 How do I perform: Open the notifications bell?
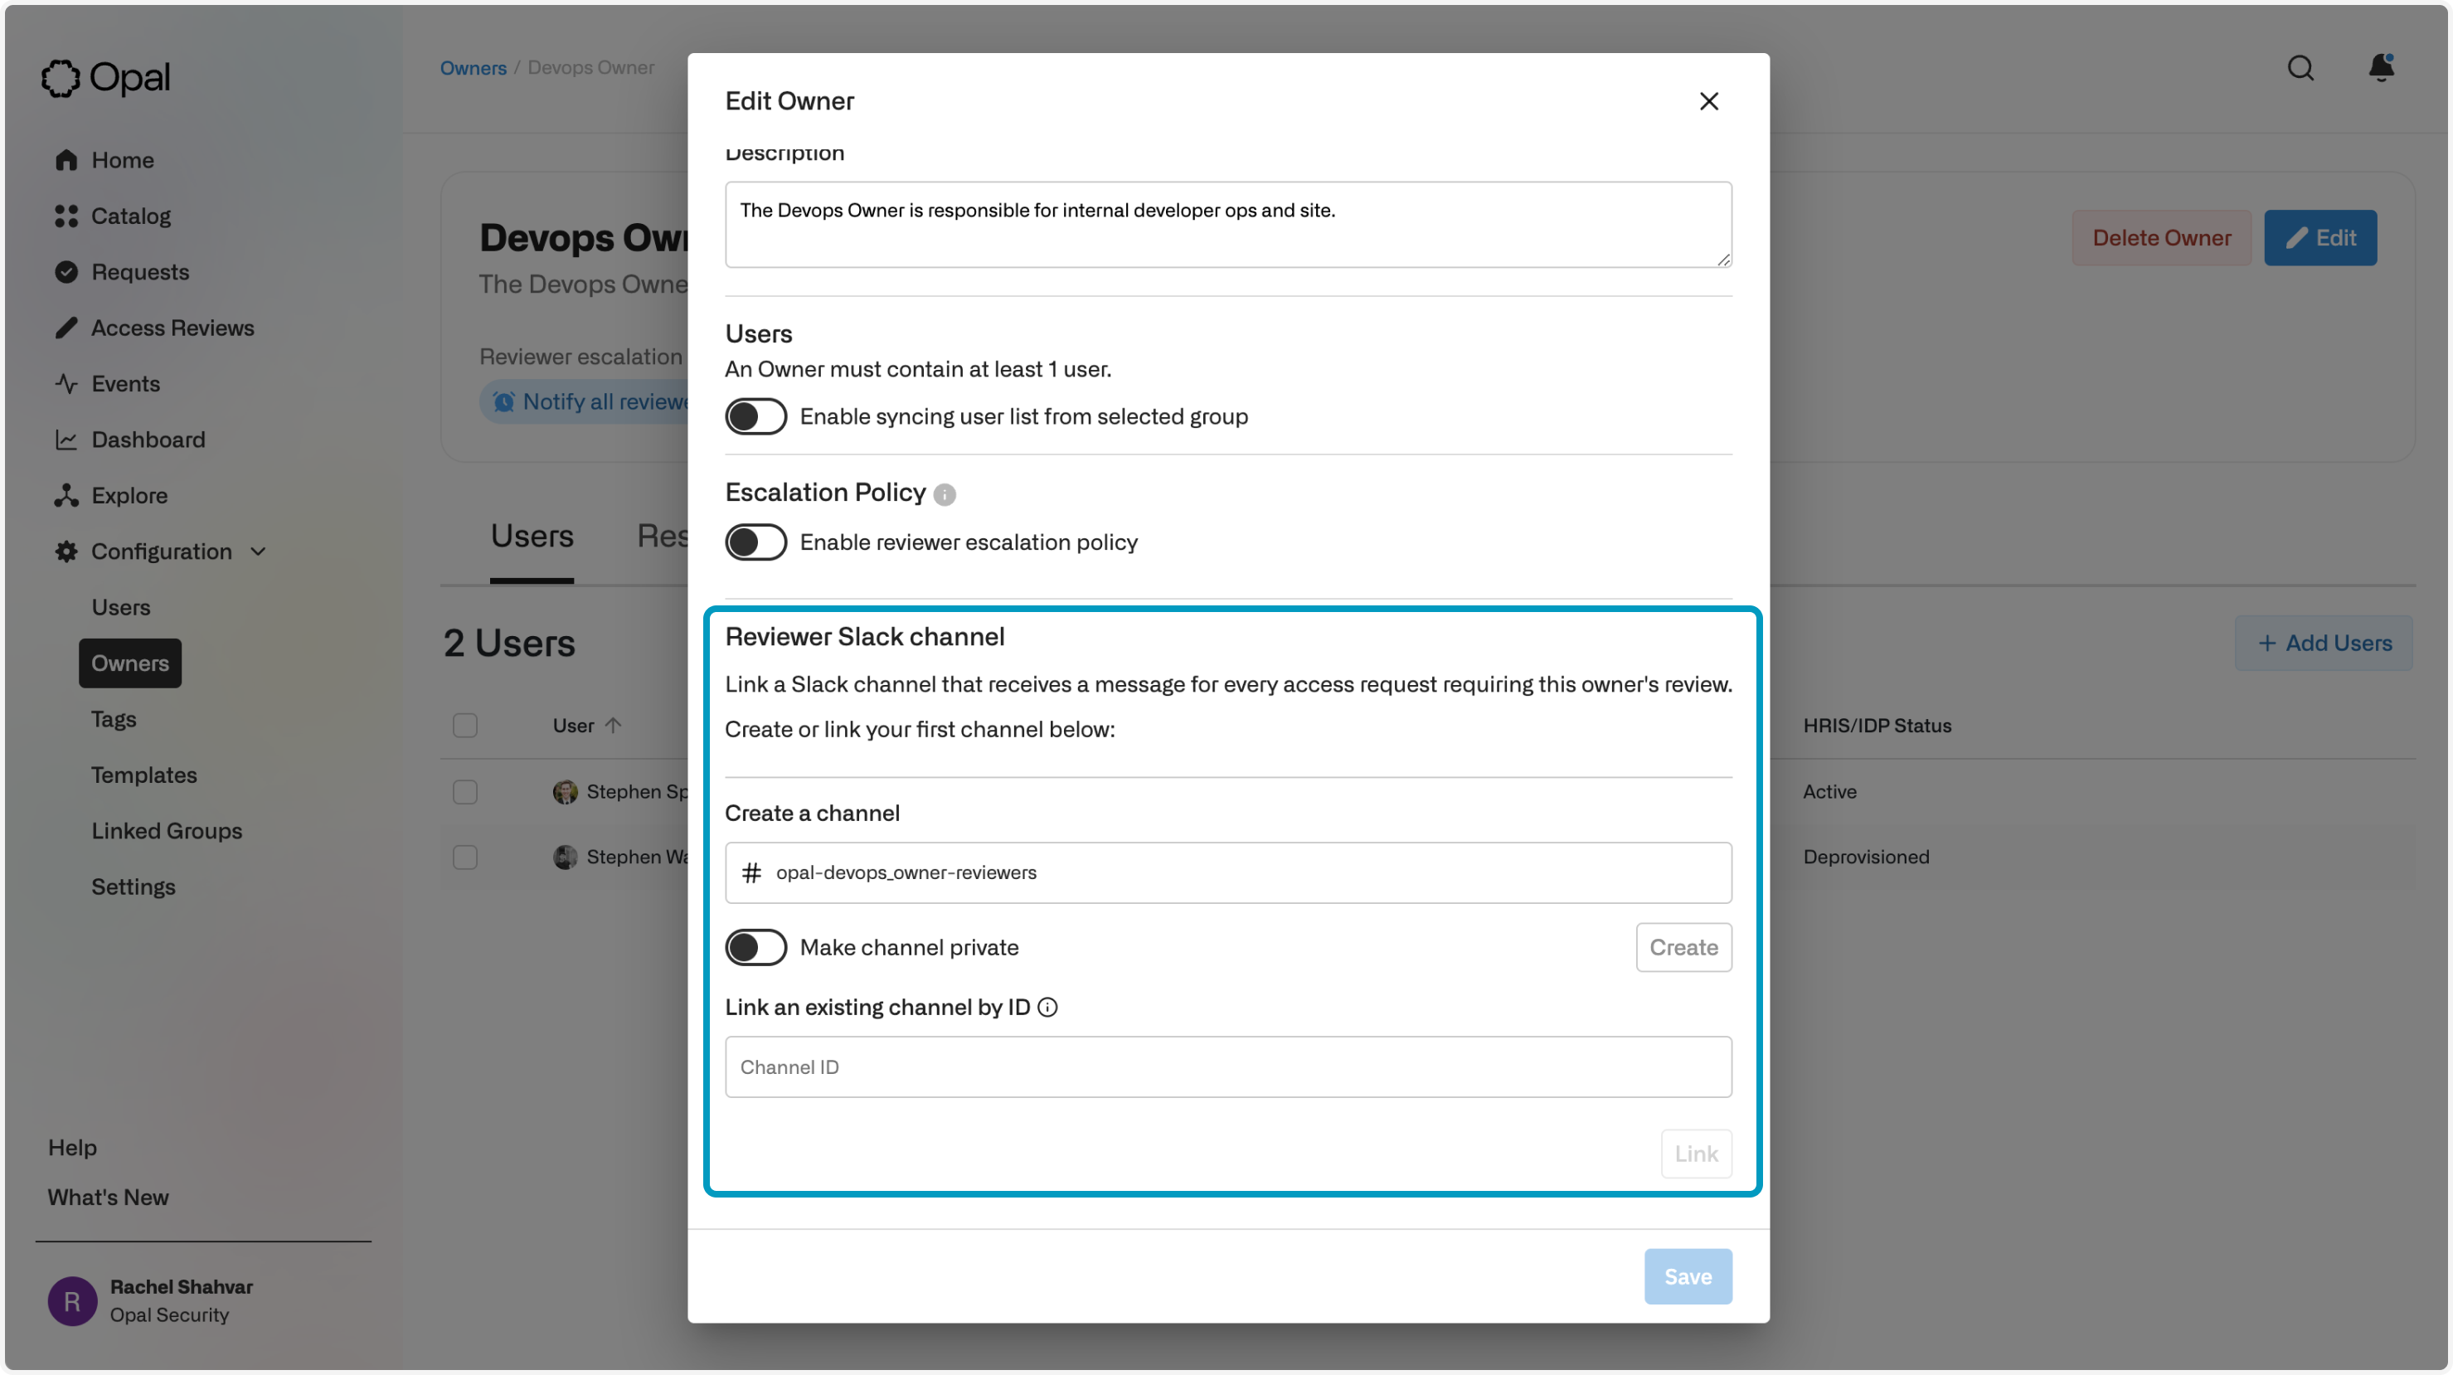coord(2380,68)
